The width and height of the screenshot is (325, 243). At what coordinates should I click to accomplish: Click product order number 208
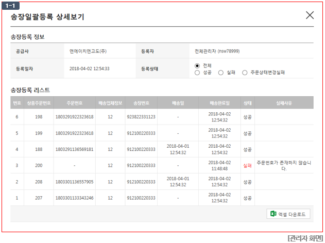39,182
